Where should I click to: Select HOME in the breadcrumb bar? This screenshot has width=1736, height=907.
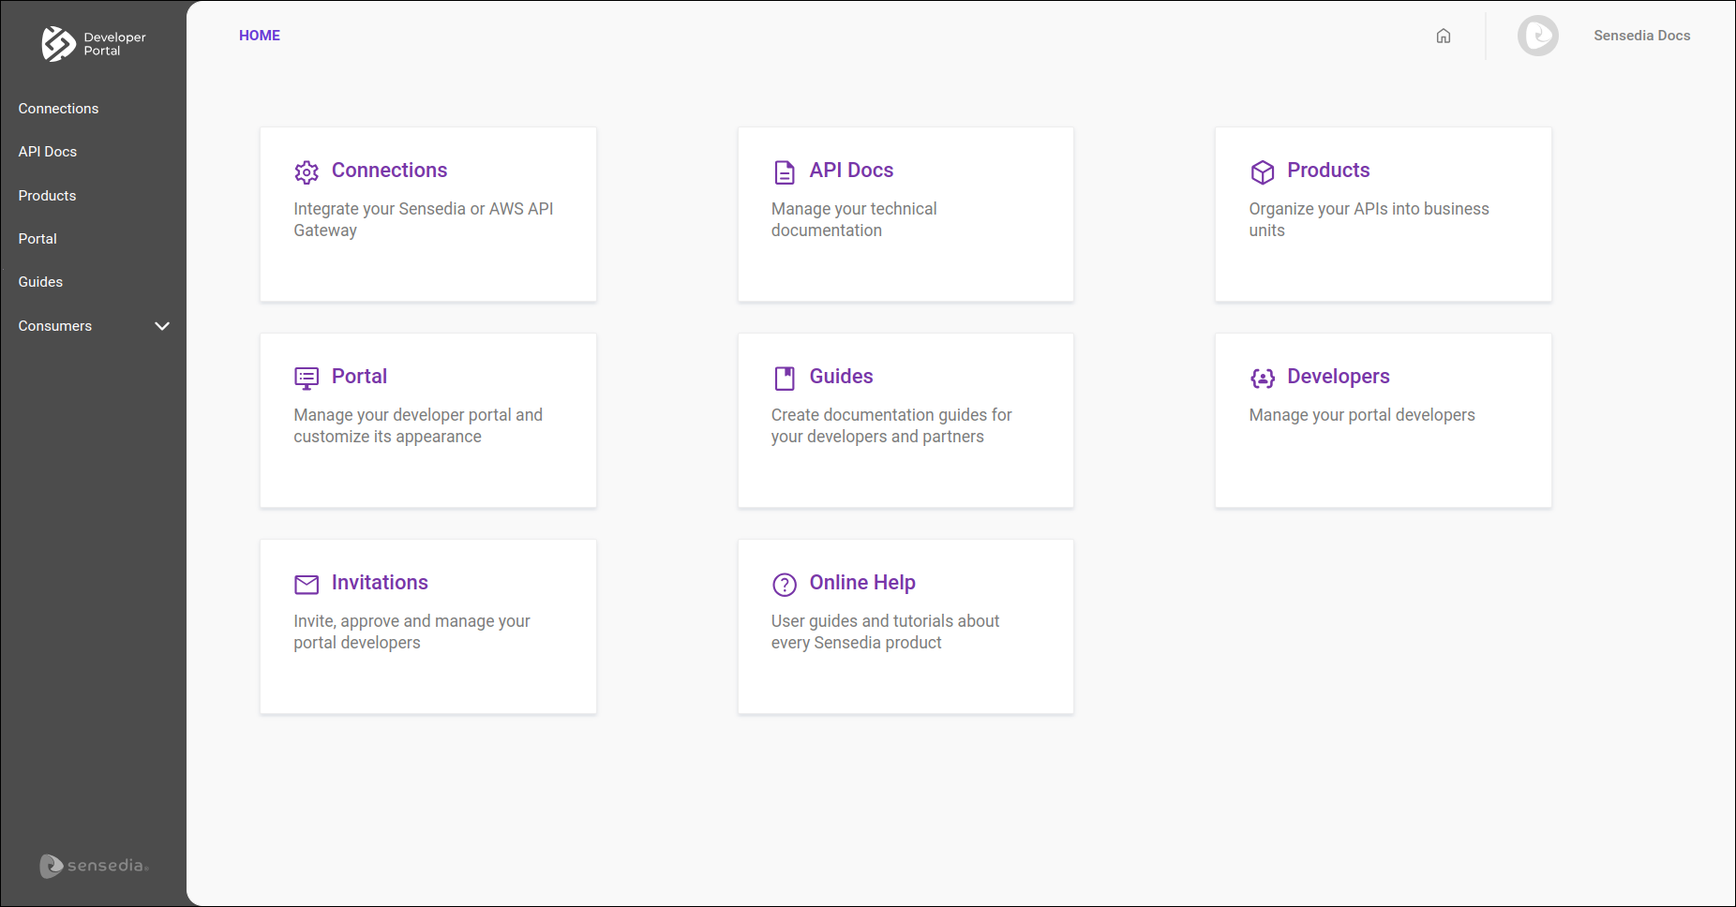[259, 36]
